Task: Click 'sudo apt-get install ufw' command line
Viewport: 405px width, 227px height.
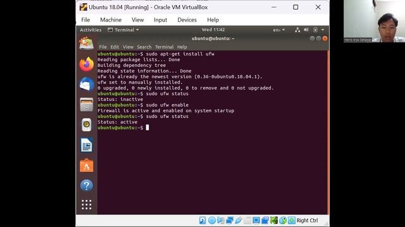Action: click(x=180, y=54)
